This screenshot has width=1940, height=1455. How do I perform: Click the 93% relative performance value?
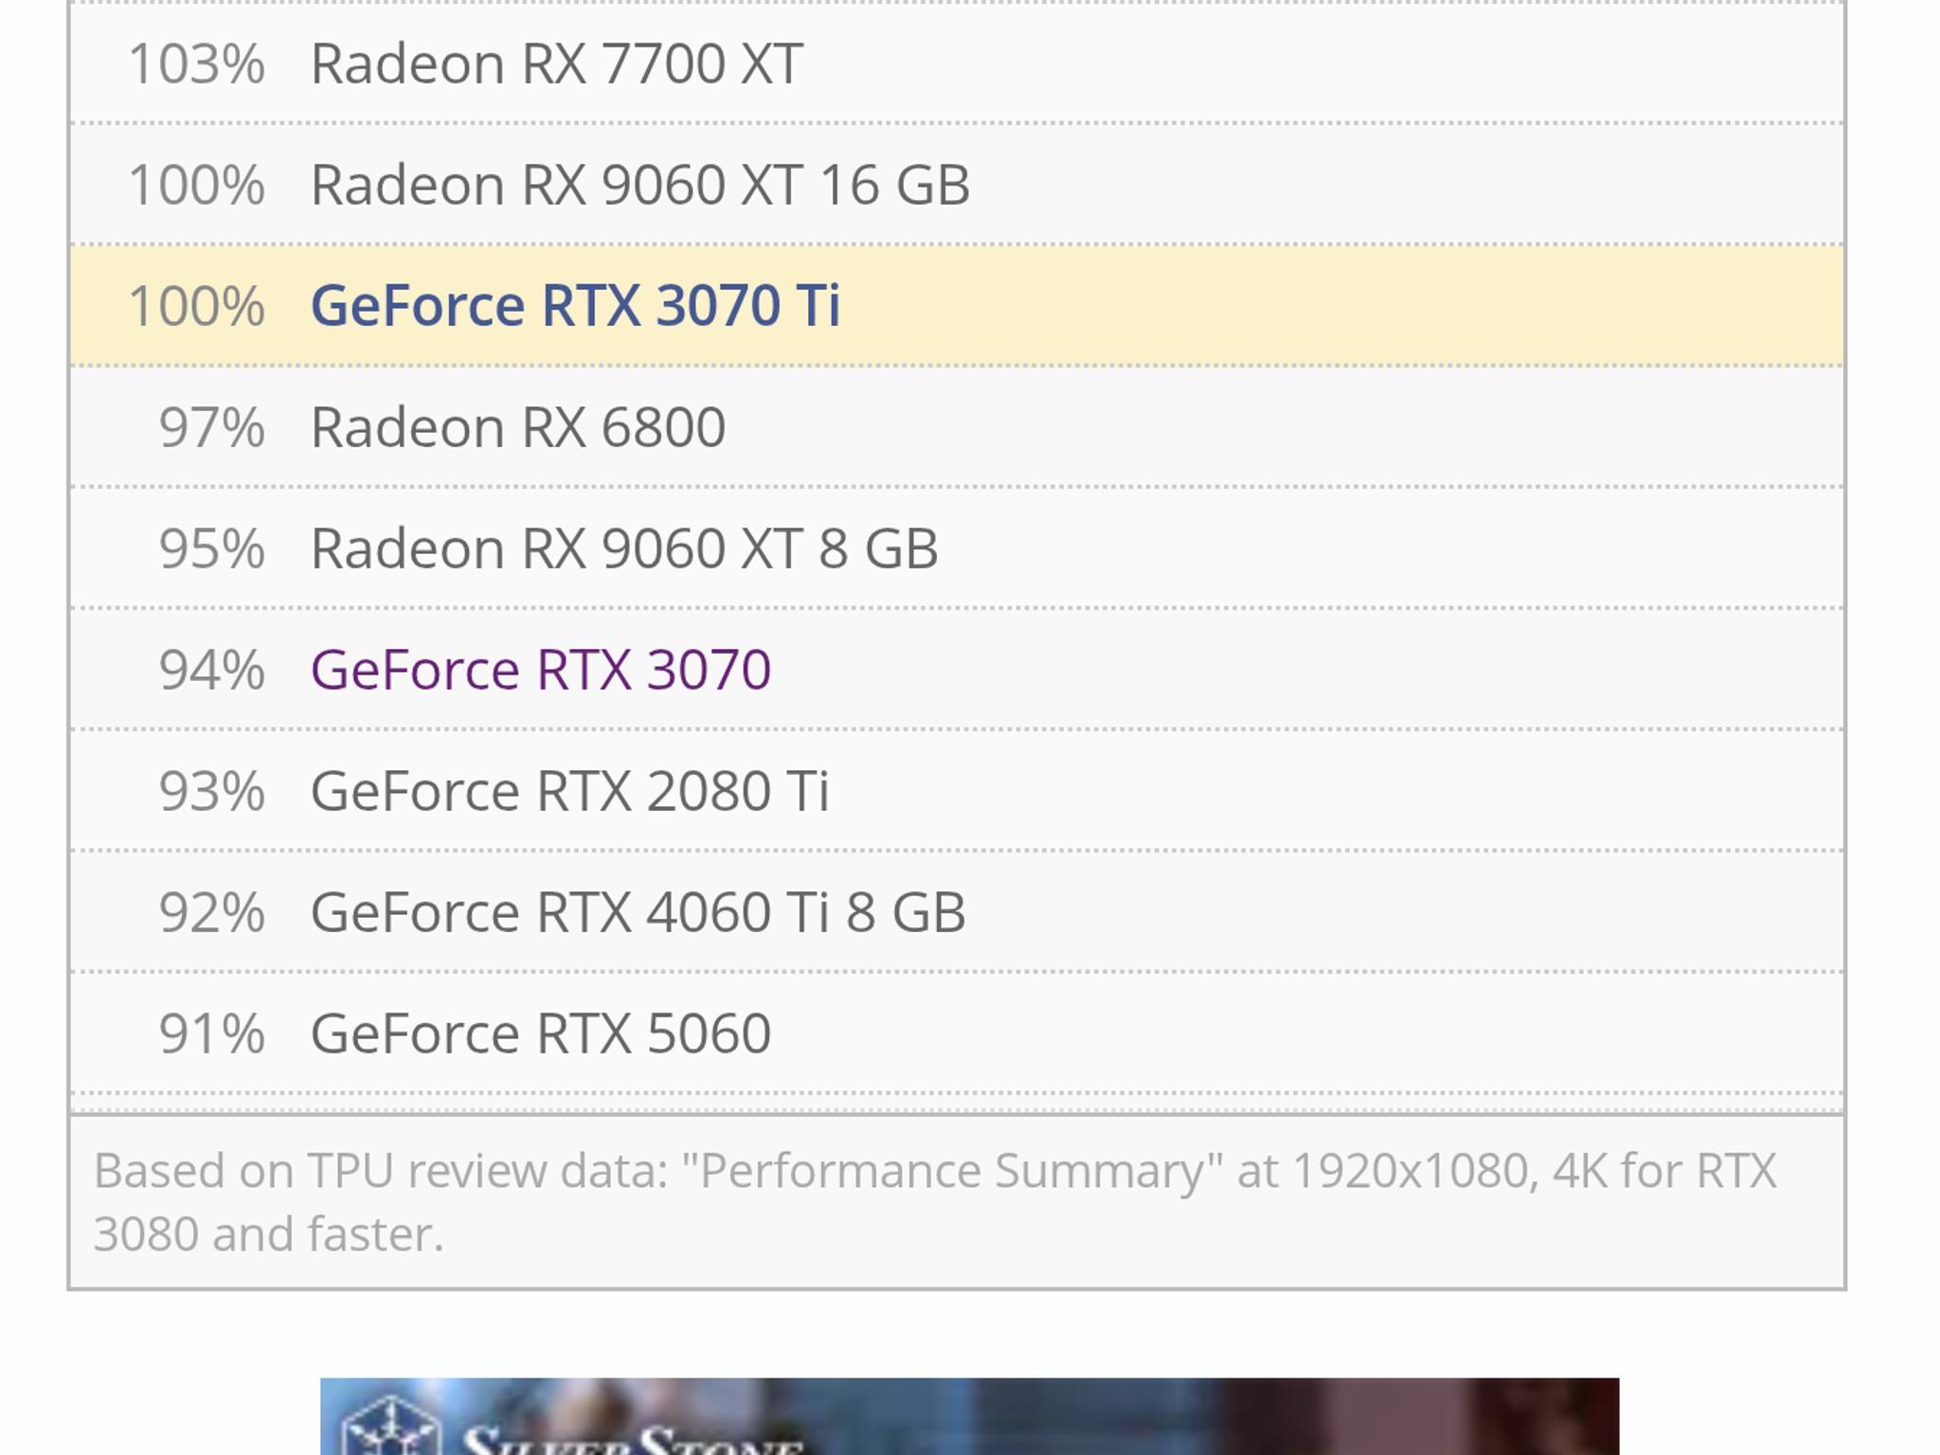tap(212, 791)
